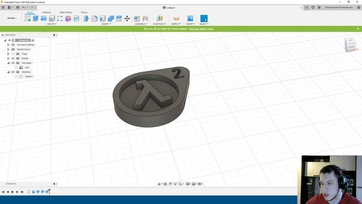Viewport: 362px width, 204px height.
Task: Expand the Named Views node
Action: pyautogui.click(x=8, y=49)
